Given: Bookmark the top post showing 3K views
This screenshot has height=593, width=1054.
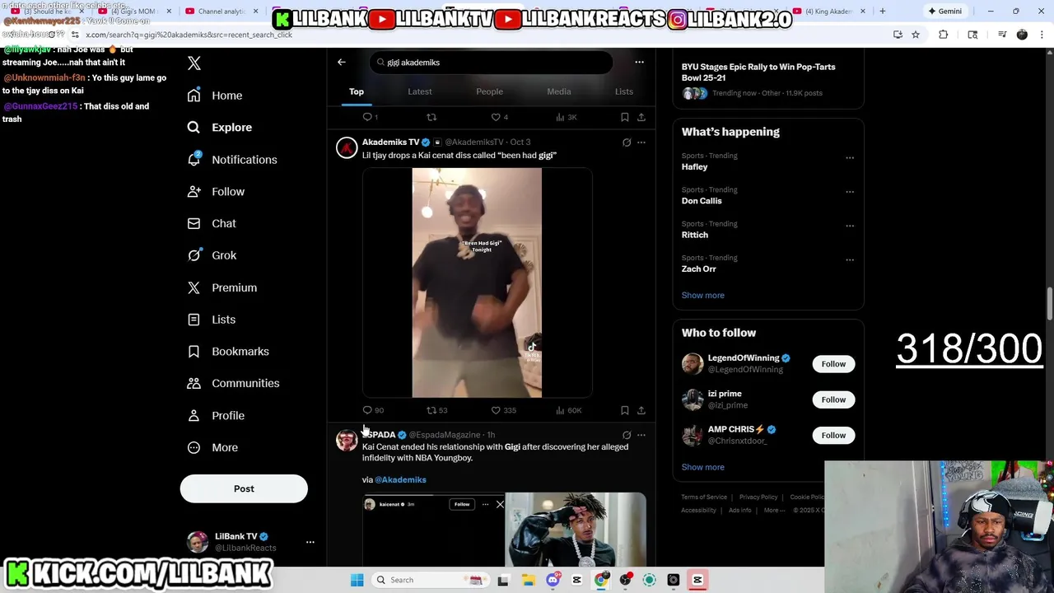Looking at the screenshot, I should coord(625,117).
